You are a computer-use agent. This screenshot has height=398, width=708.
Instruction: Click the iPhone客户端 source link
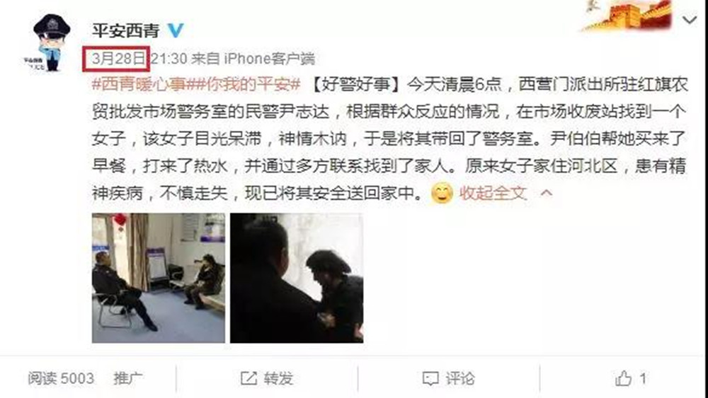click(x=270, y=58)
